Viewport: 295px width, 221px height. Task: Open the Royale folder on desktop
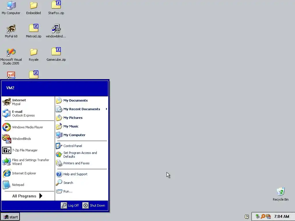point(33,54)
